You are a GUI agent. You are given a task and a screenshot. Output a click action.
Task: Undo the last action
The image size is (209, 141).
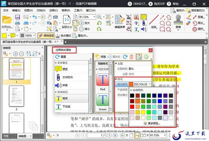35,17
